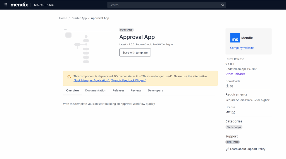The width and height of the screenshot is (286, 159).
Task: Open the Releases tab
Action: tap(118, 90)
